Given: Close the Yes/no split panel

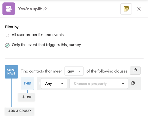Looking at the screenshot, I should (139, 9).
